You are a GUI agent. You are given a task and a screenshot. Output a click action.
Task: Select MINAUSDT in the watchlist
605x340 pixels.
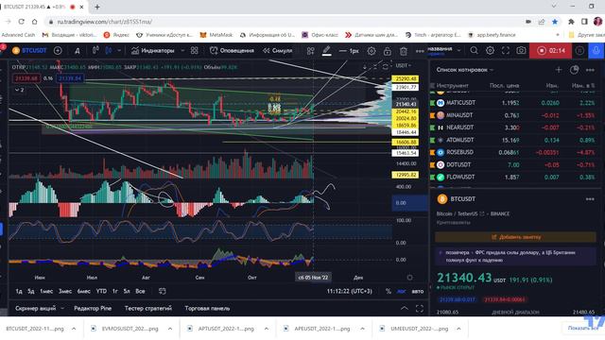coord(514,115)
